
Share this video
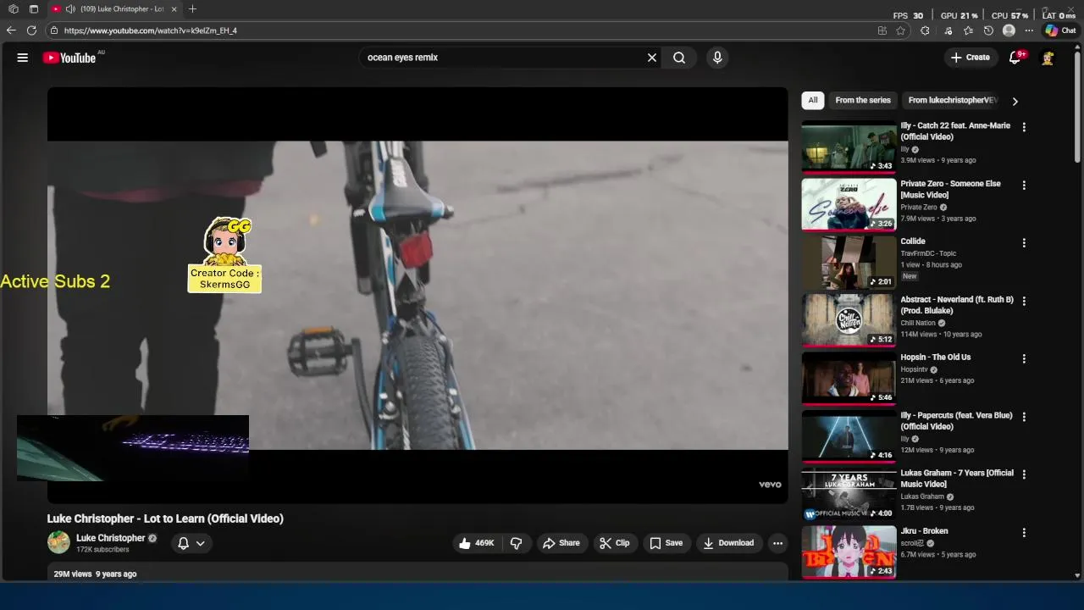[561, 543]
